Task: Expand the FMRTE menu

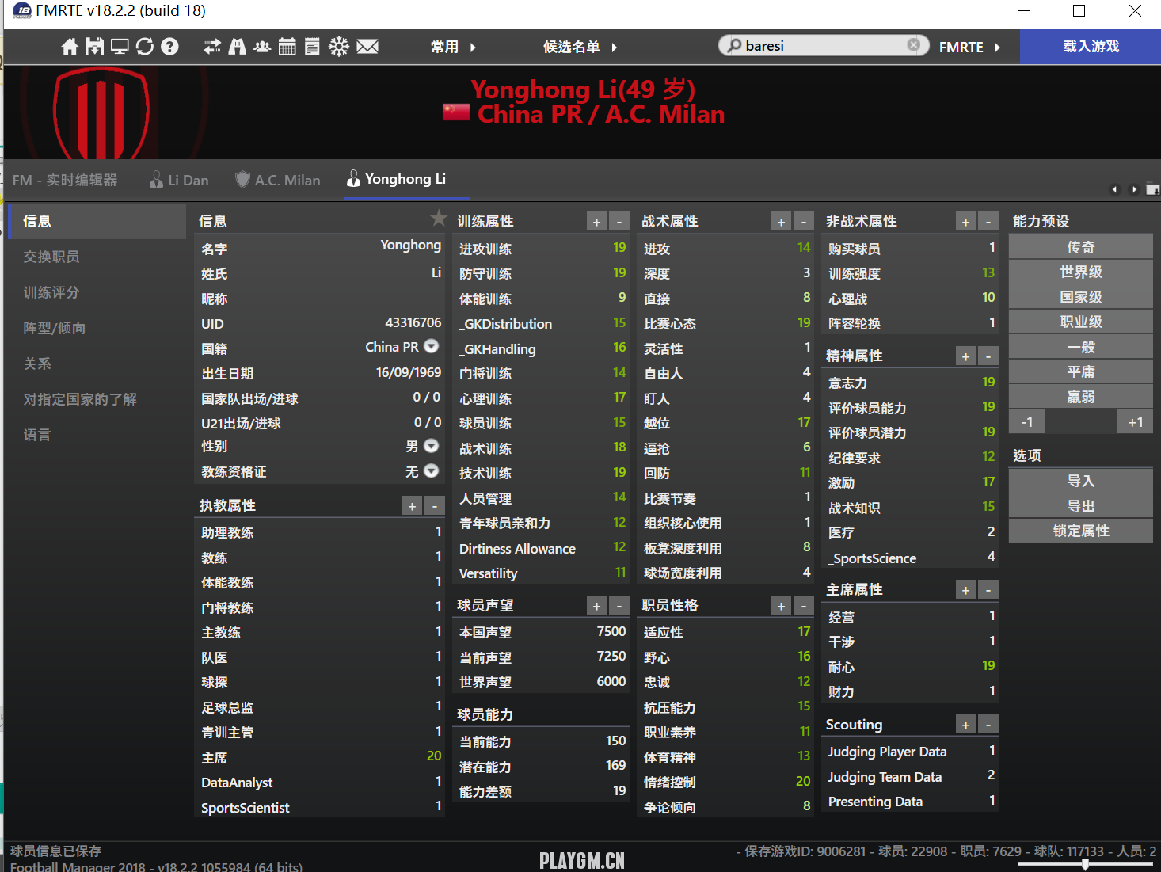Action: coord(969,47)
